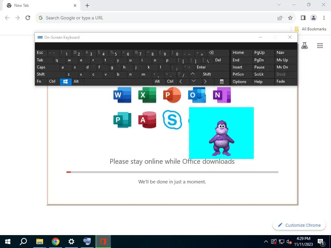Open the notification center icon

(321, 242)
